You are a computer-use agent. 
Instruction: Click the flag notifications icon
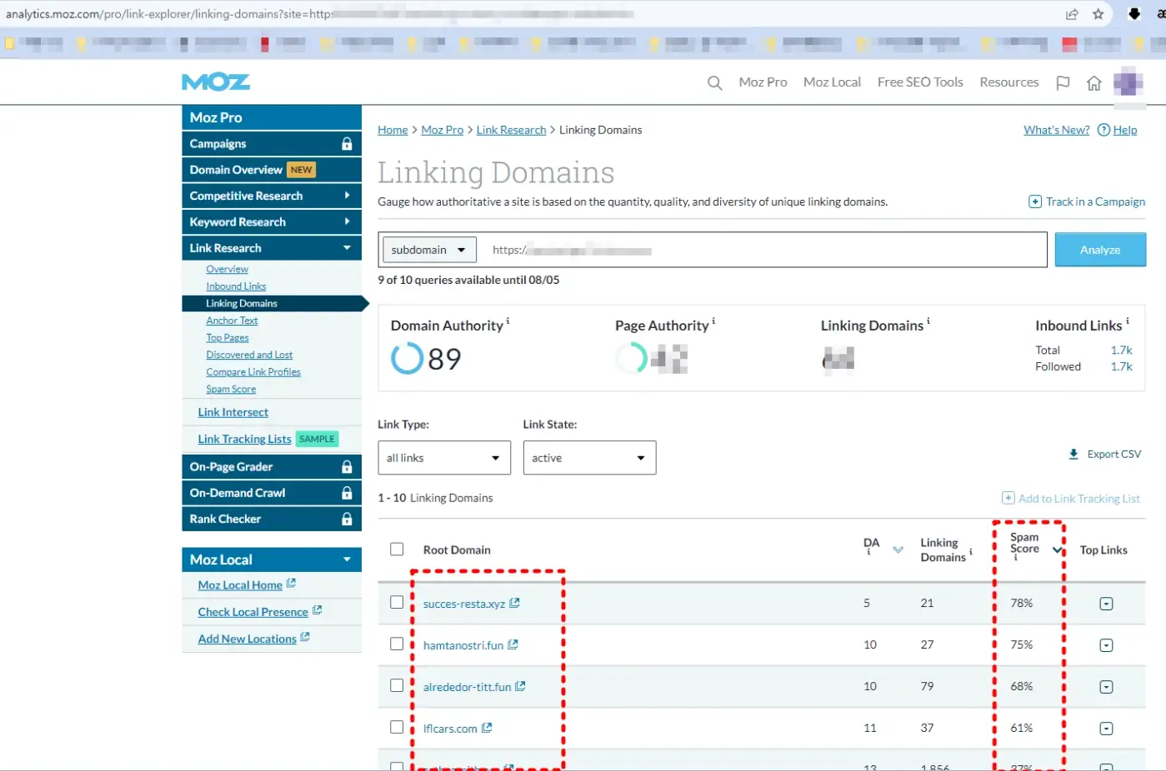[1063, 82]
